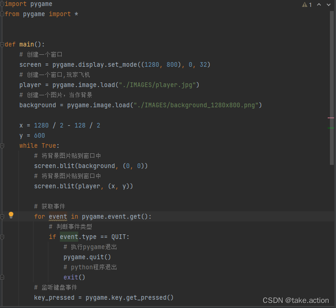Click the 'pygame.quit()' line
The width and height of the screenshot is (336, 308).
87,257
